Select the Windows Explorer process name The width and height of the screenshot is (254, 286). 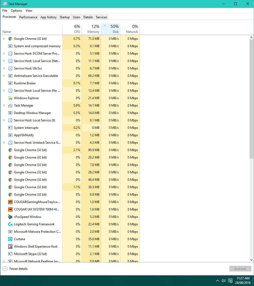[26, 98]
